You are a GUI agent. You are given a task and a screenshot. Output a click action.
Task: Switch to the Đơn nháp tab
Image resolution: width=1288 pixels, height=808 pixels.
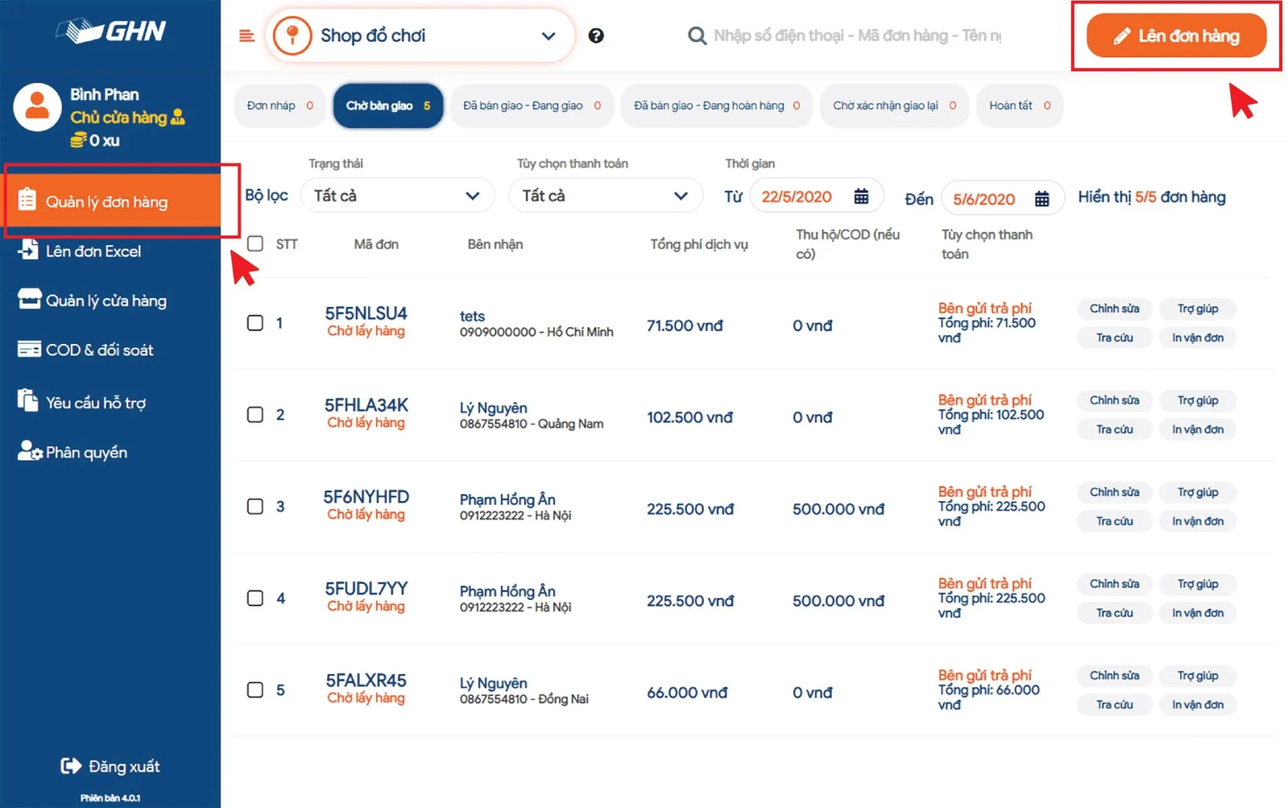(279, 106)
